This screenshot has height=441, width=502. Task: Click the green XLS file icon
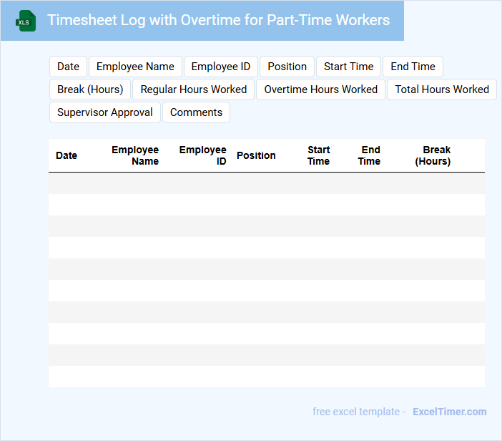[x=26, y=21]
